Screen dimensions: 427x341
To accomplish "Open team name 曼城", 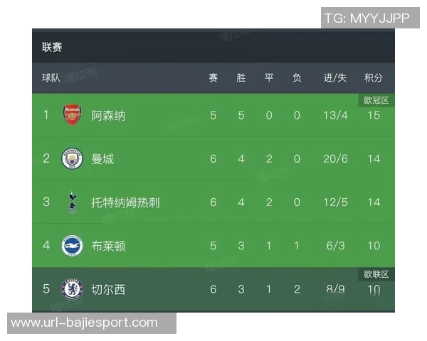I will (102, 158).
